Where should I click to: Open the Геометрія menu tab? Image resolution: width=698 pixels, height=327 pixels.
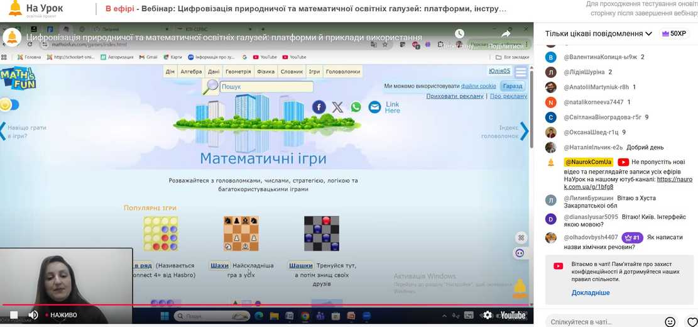tap(238, 72)
